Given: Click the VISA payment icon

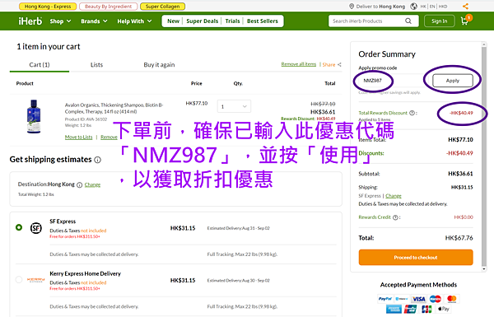Looking at the screenshot, I should [x=419, y=299].
